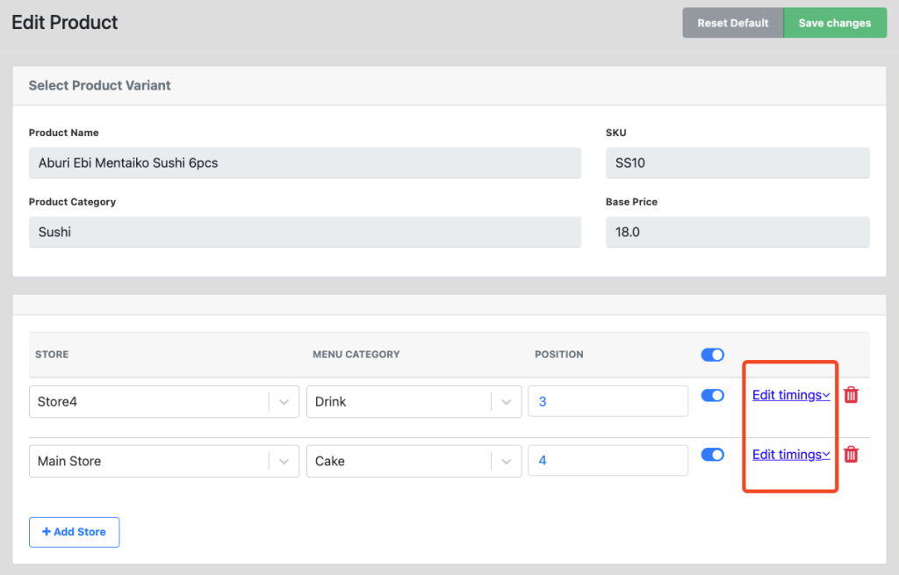The height and width of the screenshot is (575, 899).
Task: Click the Base Price field showing 18.0
Action: (x=737, y=233)
